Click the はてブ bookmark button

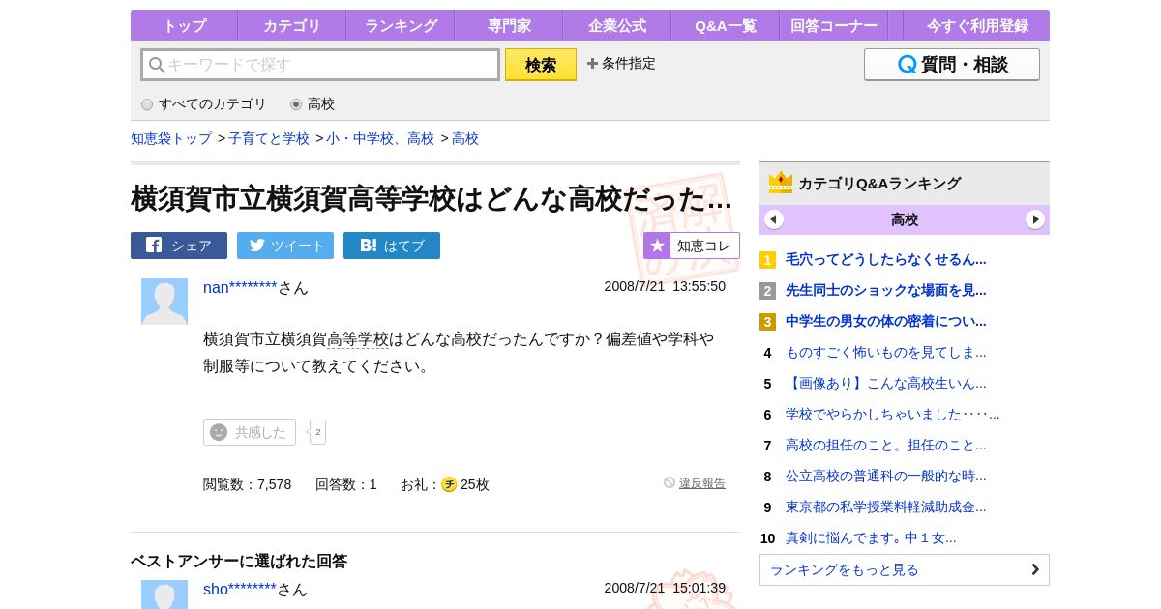(x=392, y=246)
